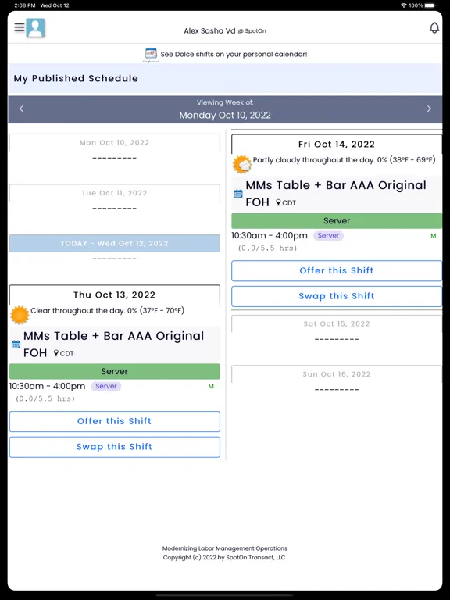Swap the Friday Oct 14 shift
This screenshot has height=600, width=450.
pyautogui.click(x=337, y=296)
